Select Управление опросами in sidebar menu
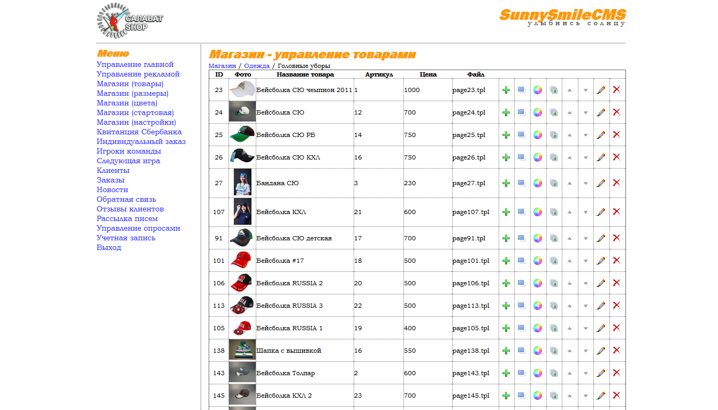The width and height of the screenshot is (718, 410). point(138,228)
